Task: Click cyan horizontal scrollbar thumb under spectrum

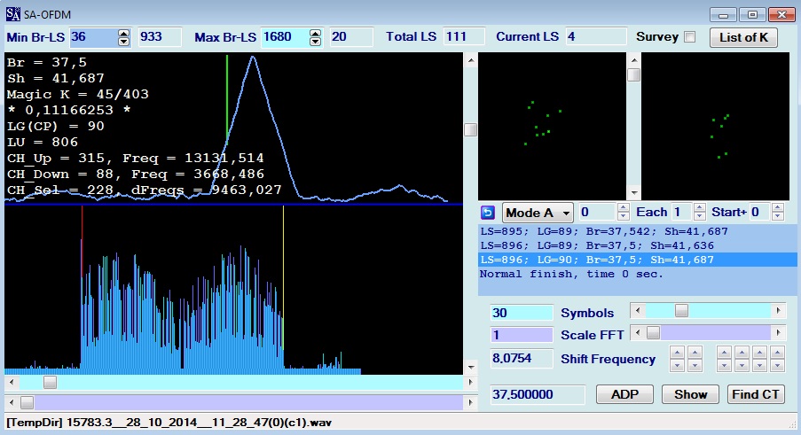Action: coord(50,382)
